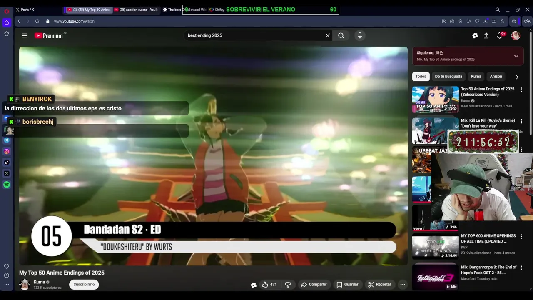This screenshot has height=300, width=533.
Task: Open the Opera main menu logo
Action: [7, 11]
